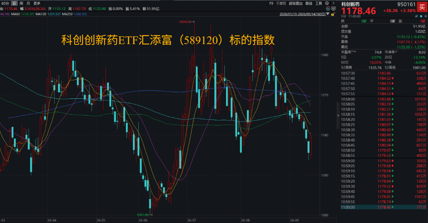The height and width of the screenshot is (223, 428).
Task: Click the 今年 change -4.06%
Action: (420, 63)
